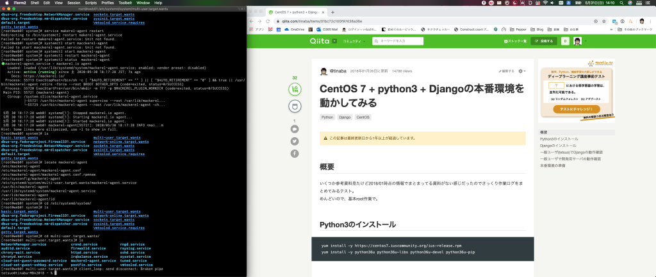The height and width of the screenshot is (277, 656).
Task: Open the Toolbelt menu in iTerm2
Action: point(125,3)
